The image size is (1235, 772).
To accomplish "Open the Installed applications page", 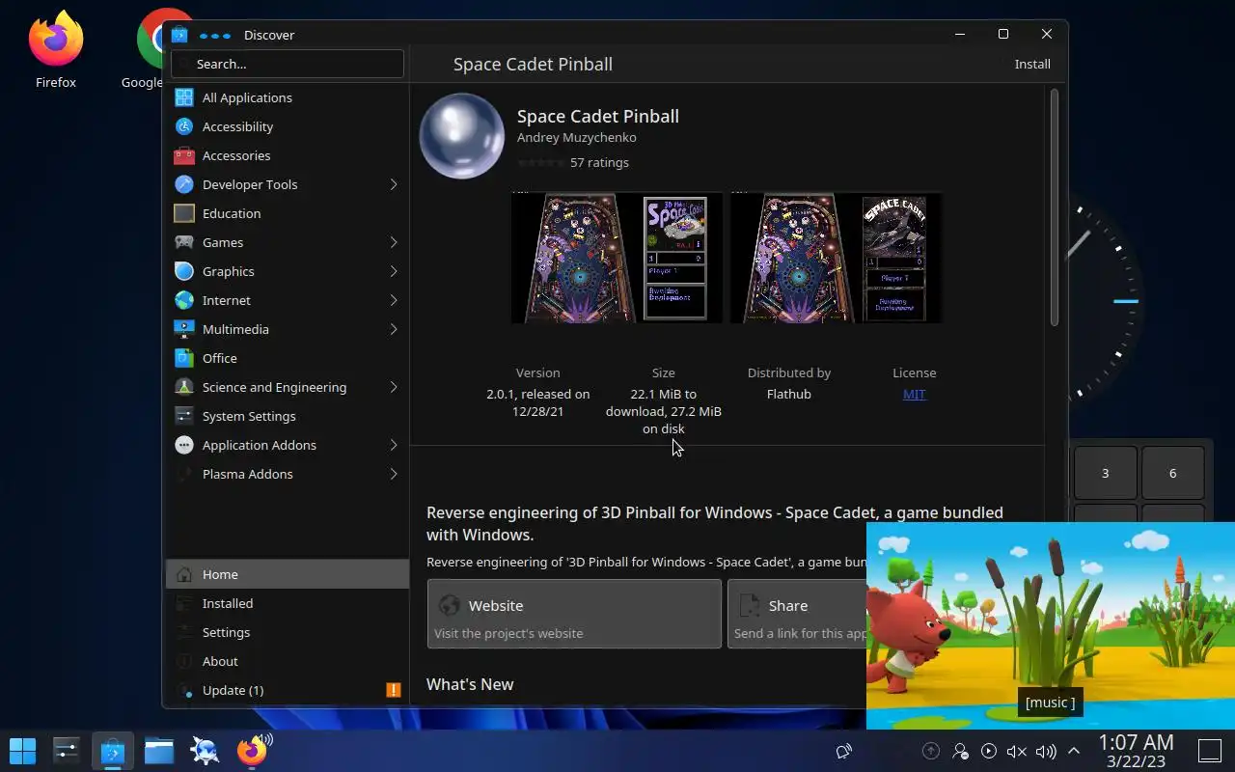I will 288,603.
